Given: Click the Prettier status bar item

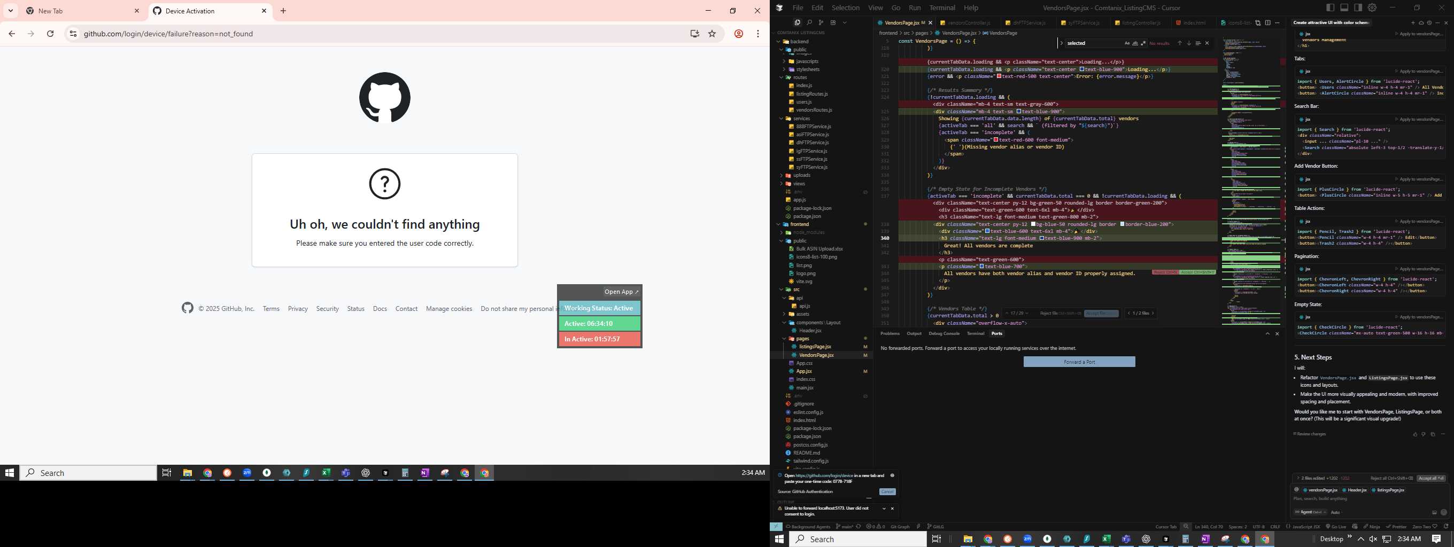Looking at the screenshot, I should (x=1396, y=527).
